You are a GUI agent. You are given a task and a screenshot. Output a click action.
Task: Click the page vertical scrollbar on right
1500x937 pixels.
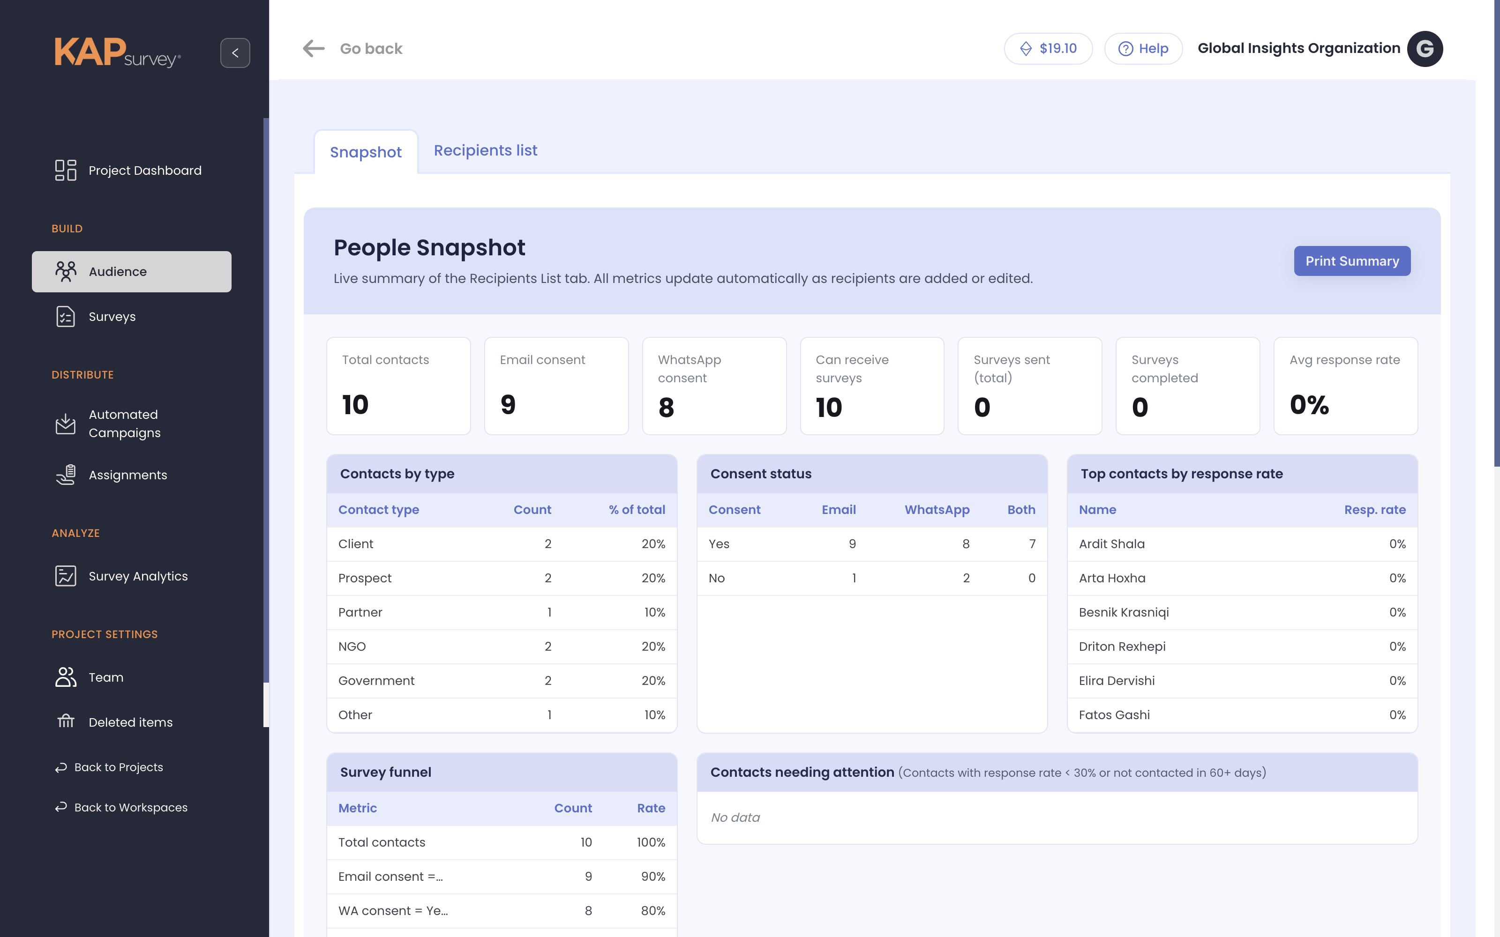(1496, 233)
